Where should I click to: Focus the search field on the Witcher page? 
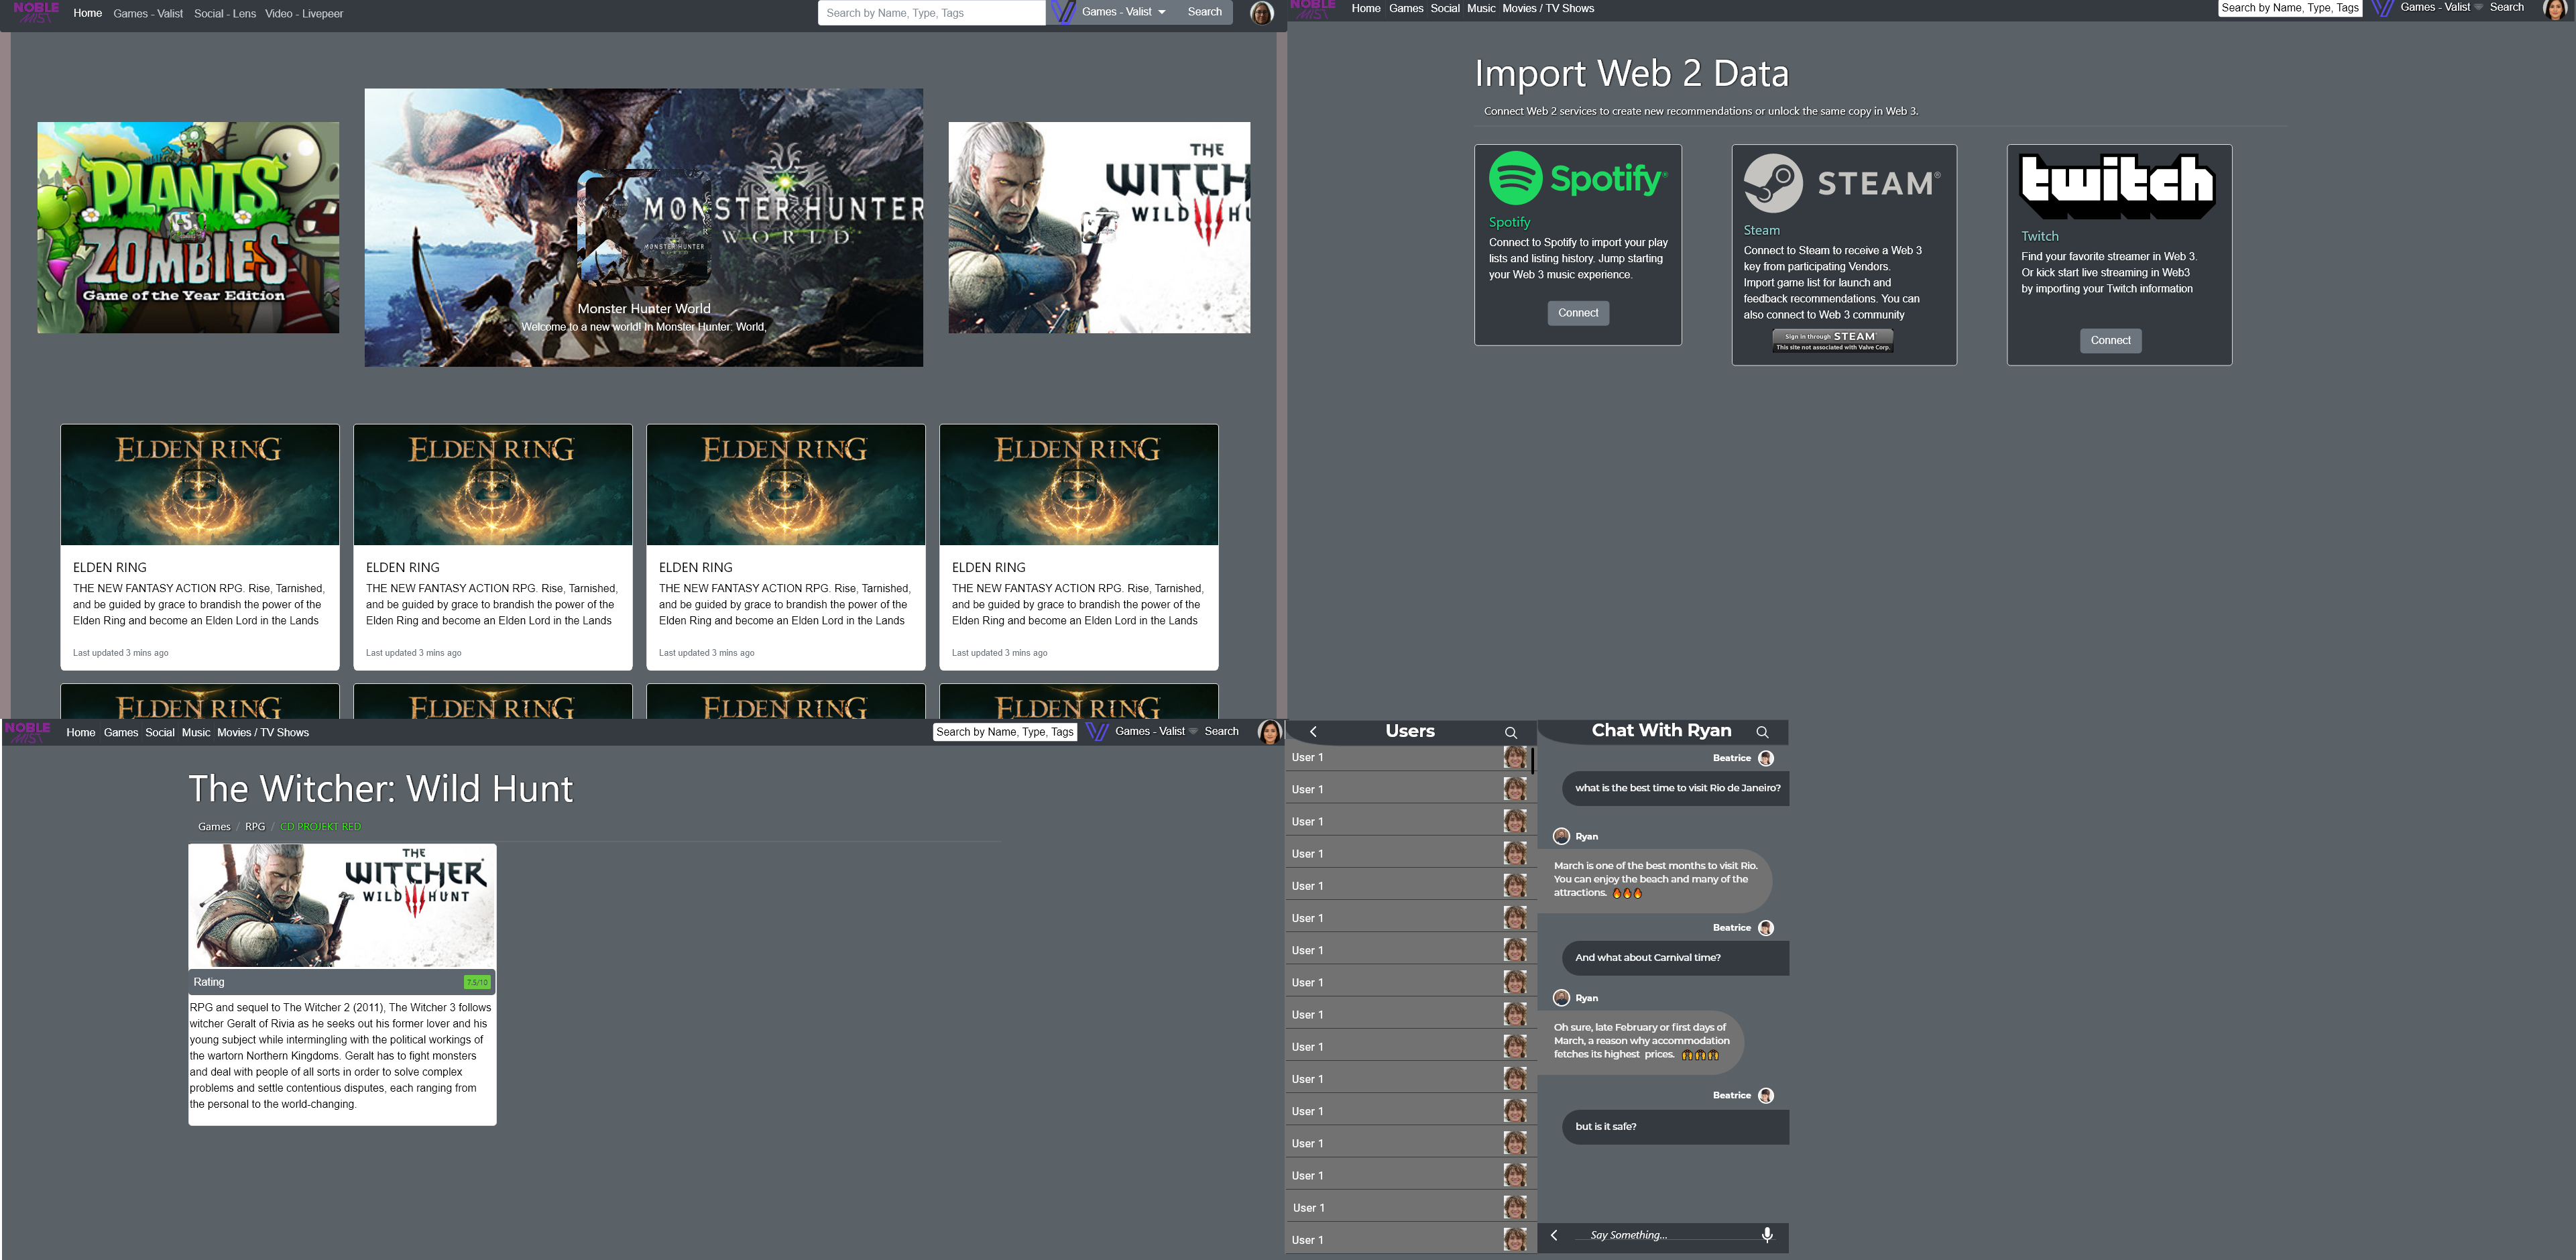tap(1004, 732)
